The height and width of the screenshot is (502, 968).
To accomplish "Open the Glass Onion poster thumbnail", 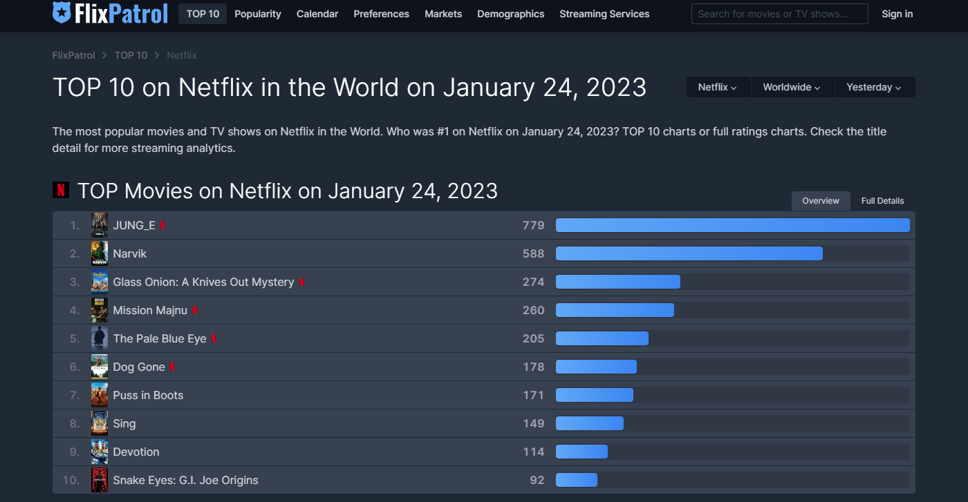I will point(100,282).
